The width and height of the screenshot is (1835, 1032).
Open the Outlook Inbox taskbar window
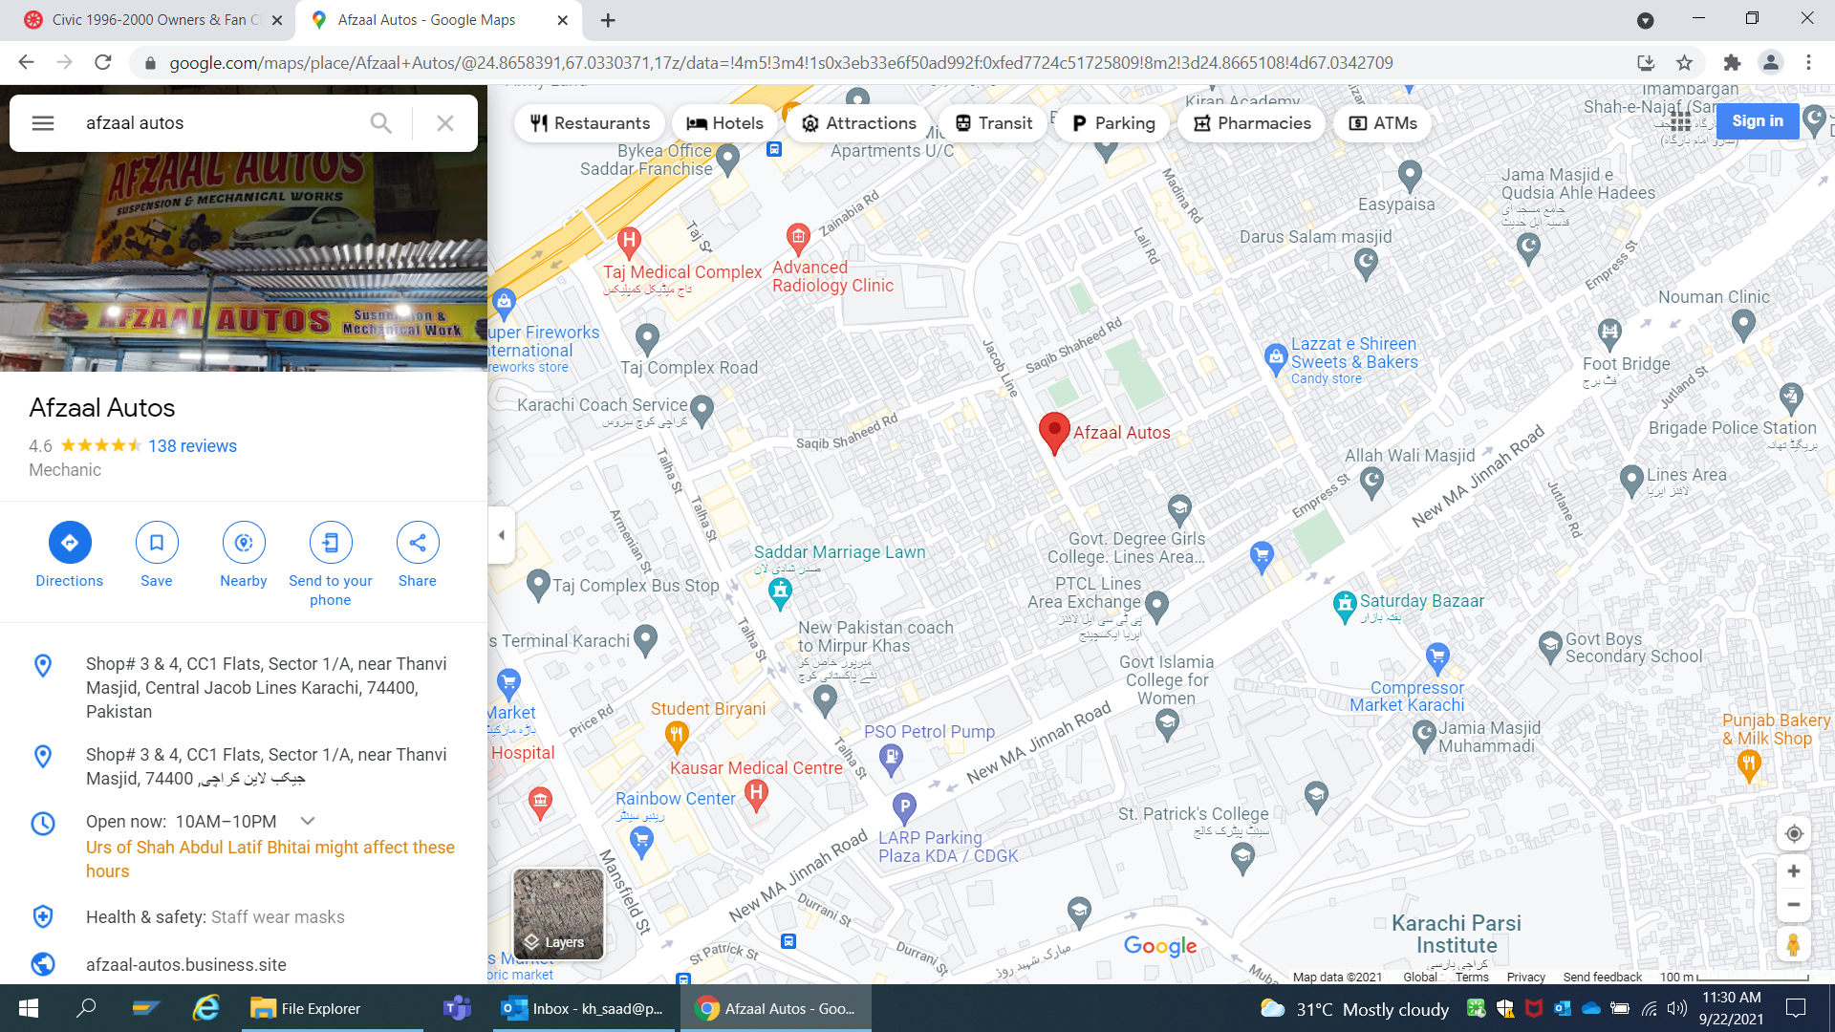click(x=585, y=1008)
